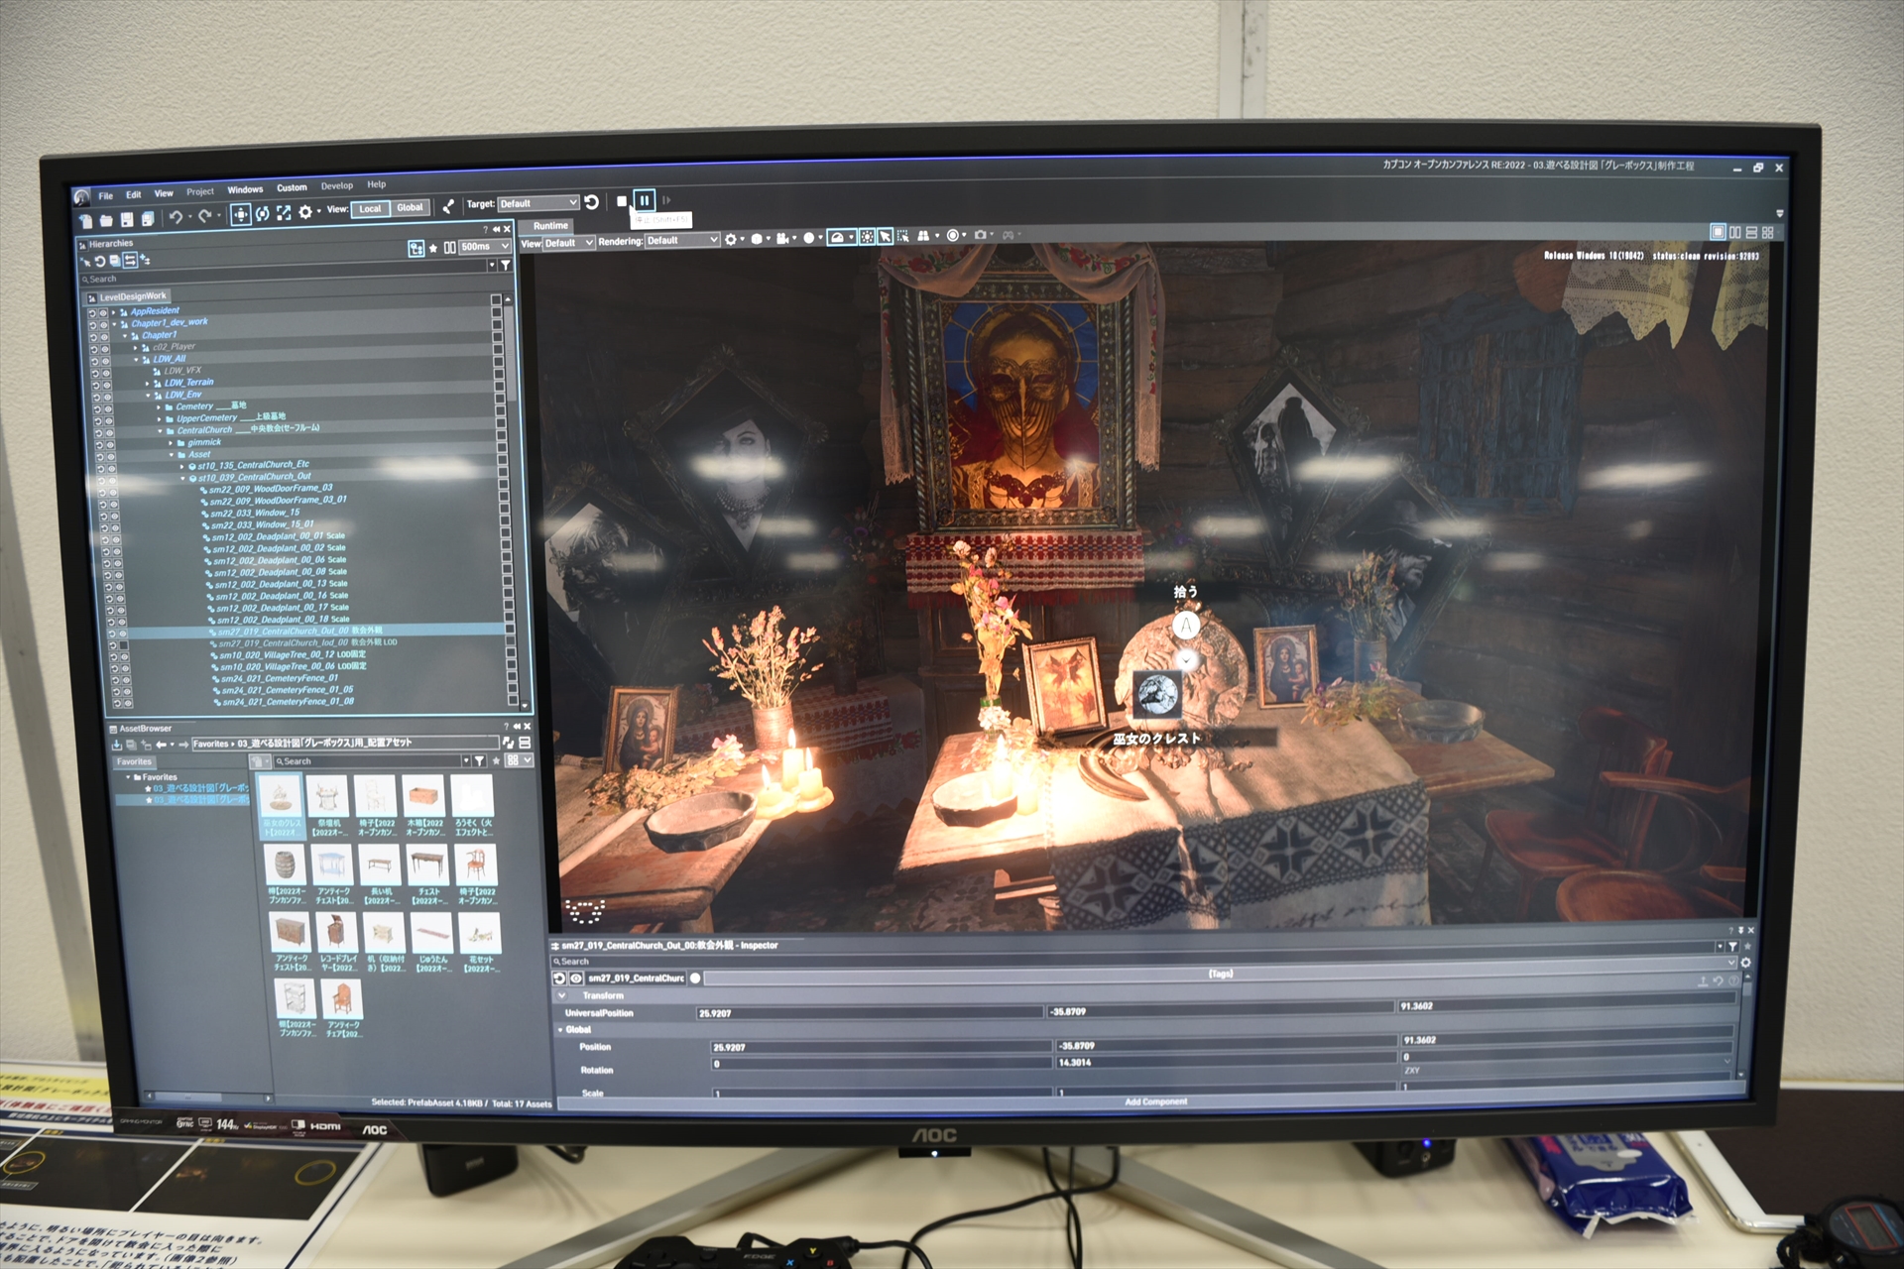Select the move/translate gizmo tool
Viewport: 1904px width, 1269px height.
240,214
